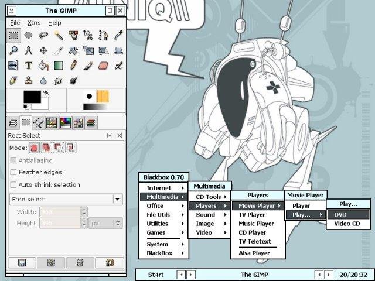Select the Clone stamp tool

29,81
